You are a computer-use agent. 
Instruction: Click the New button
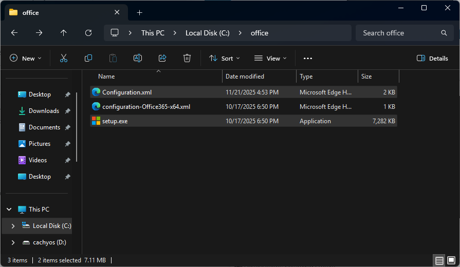click(25, 58)
